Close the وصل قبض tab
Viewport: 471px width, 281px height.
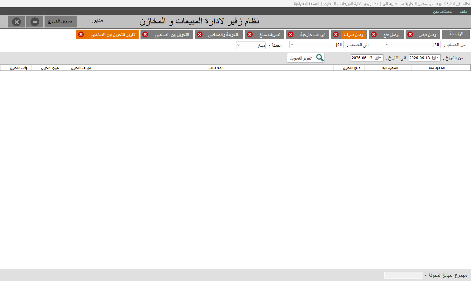point(411,34)
